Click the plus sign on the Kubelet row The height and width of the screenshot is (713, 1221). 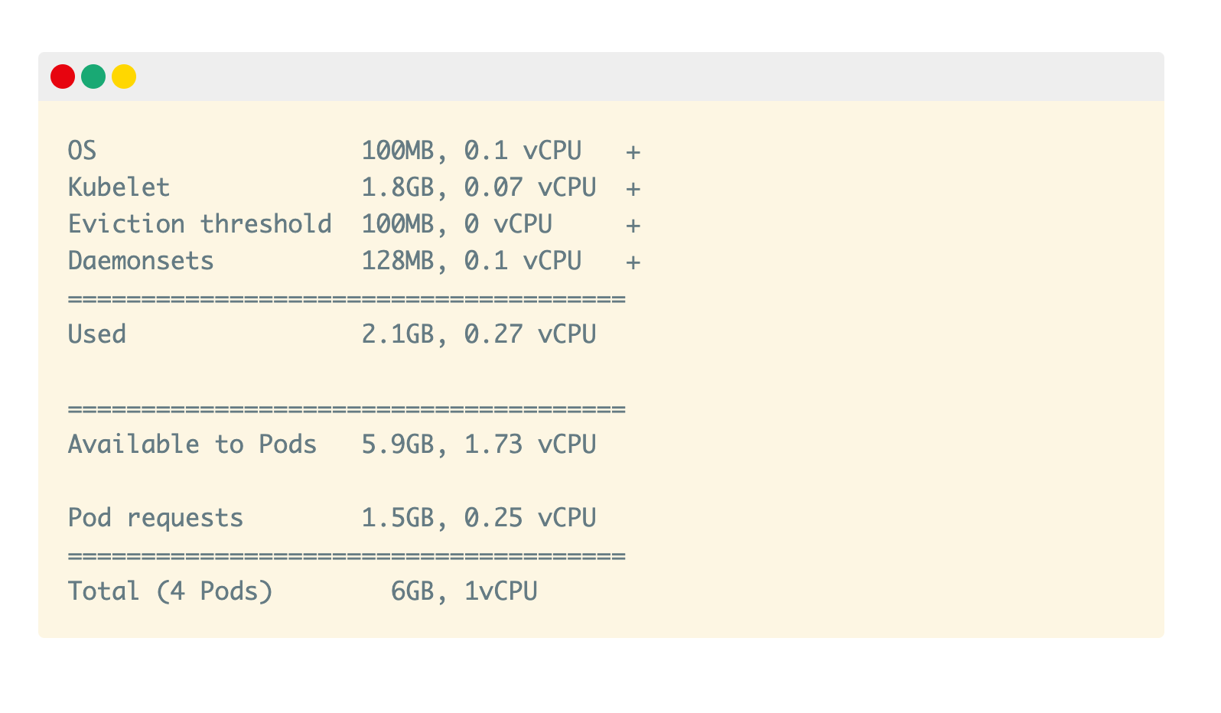pyautogui.click(x=633, y=188)
